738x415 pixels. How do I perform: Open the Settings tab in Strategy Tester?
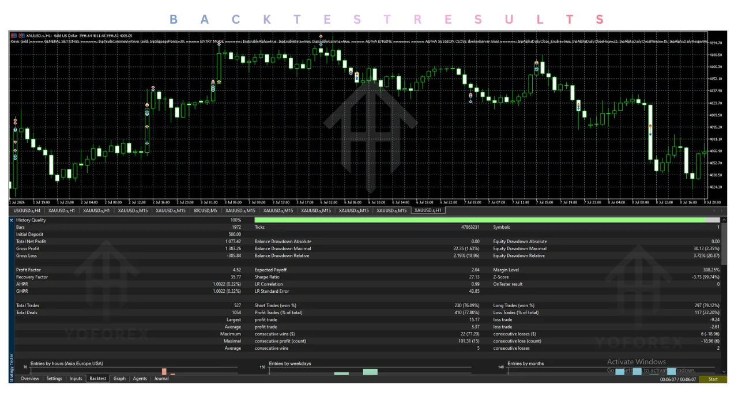[54, 379]
